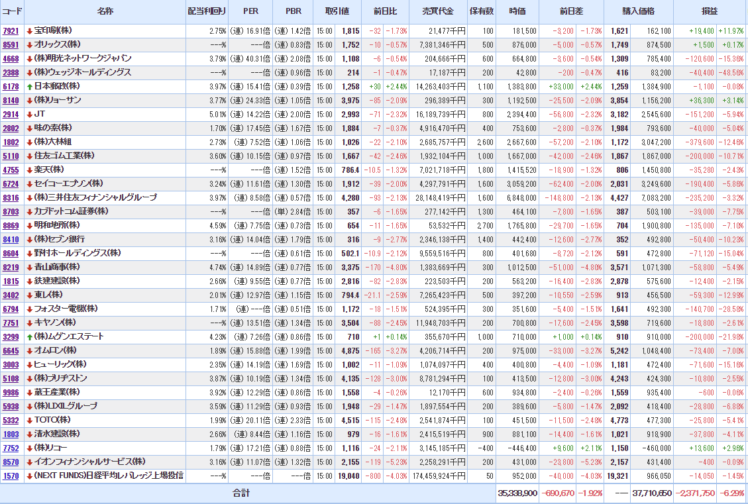Click the red down arrow beside 宝印刷
This screenshot has width=748, height=504.
pos(29,31)
